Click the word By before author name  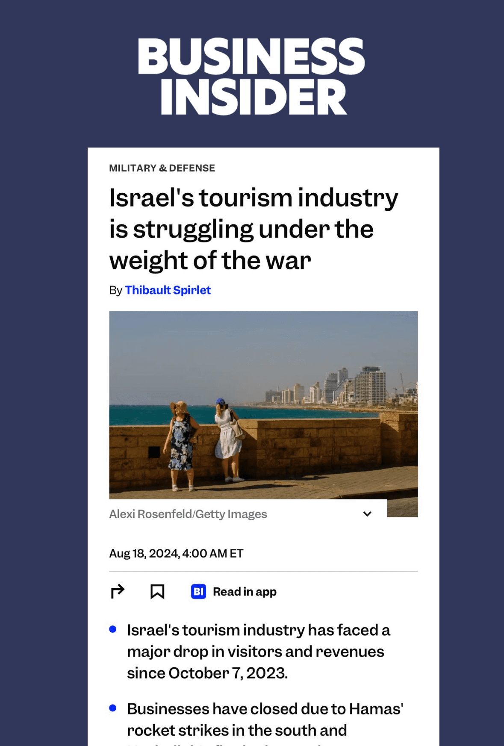click(x=115, y=290)
